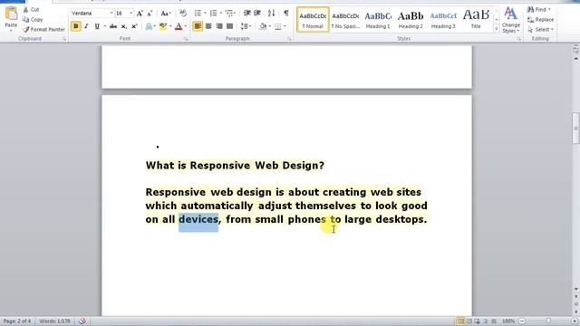Image resolution: width=580 pixels, height=326 pixels.
Task: Open the Paragraph dialog launcher
Action: pos(289,39)
